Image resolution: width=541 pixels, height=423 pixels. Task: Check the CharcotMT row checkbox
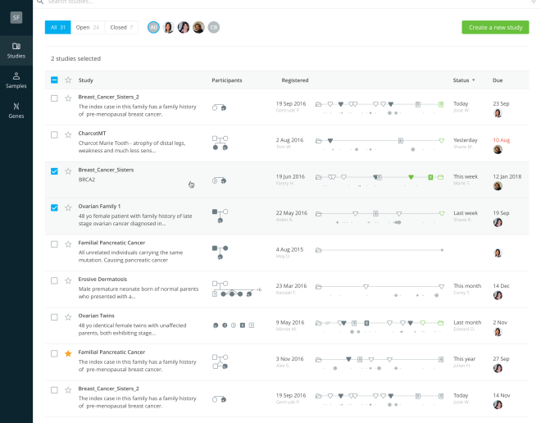[x=54, y=134]
